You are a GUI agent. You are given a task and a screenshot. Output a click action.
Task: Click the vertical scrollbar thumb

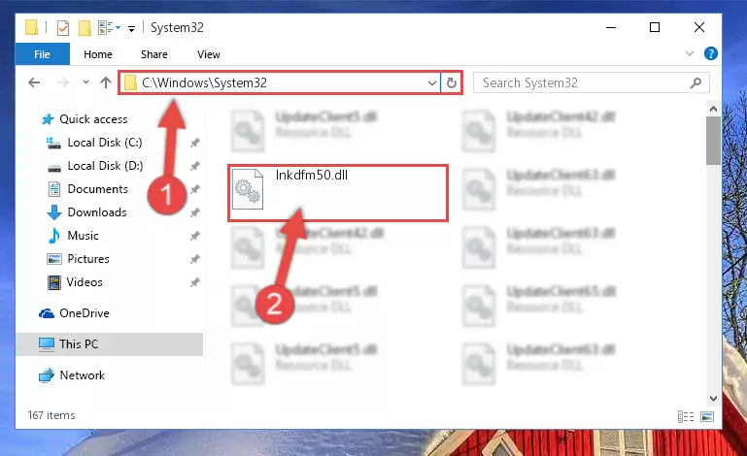tap(713, 141)
